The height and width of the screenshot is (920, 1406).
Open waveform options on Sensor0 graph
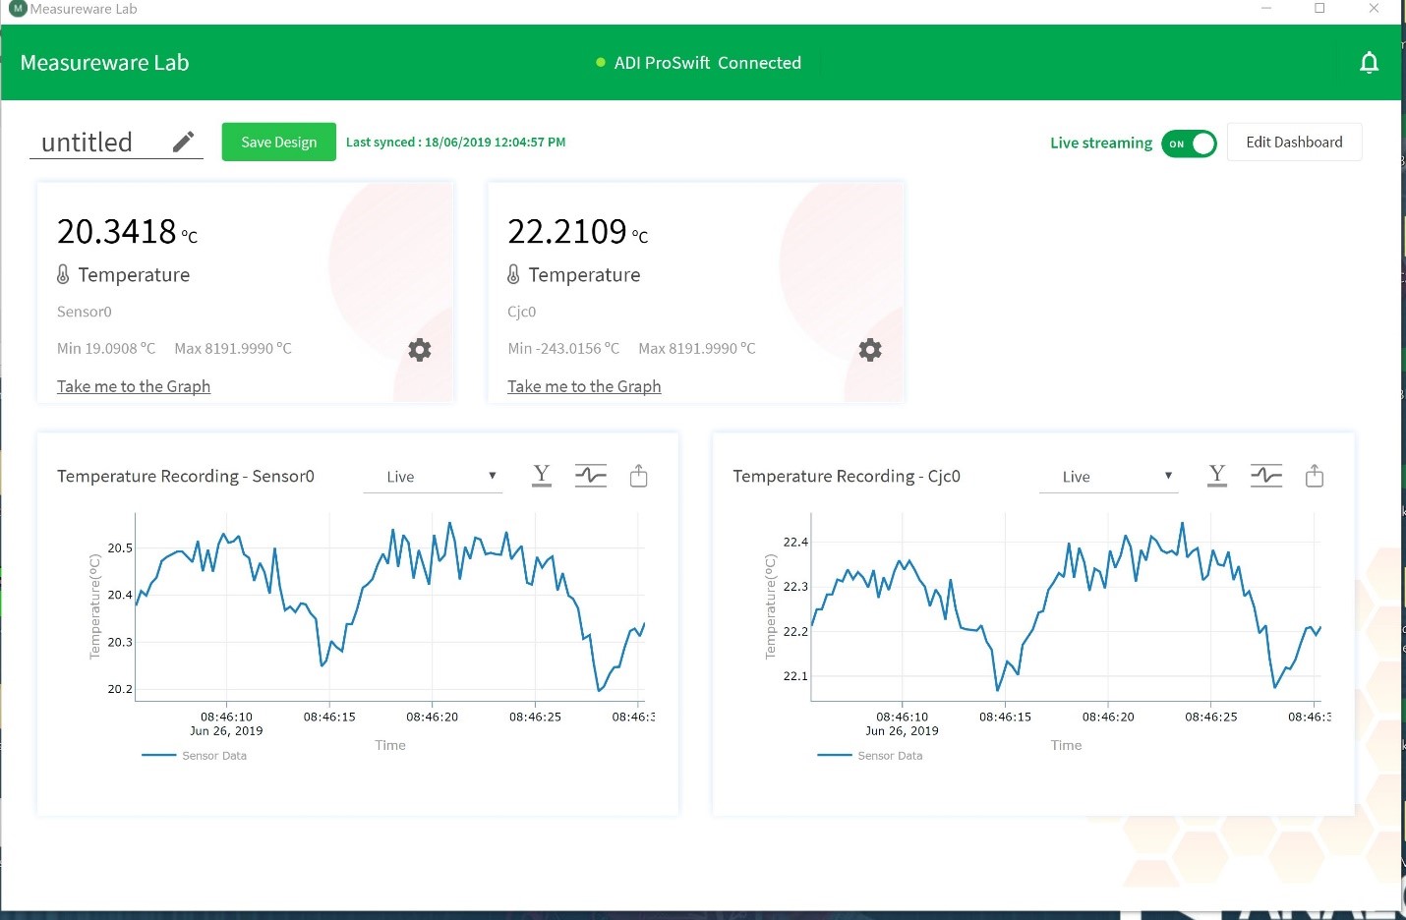[591, 477]
